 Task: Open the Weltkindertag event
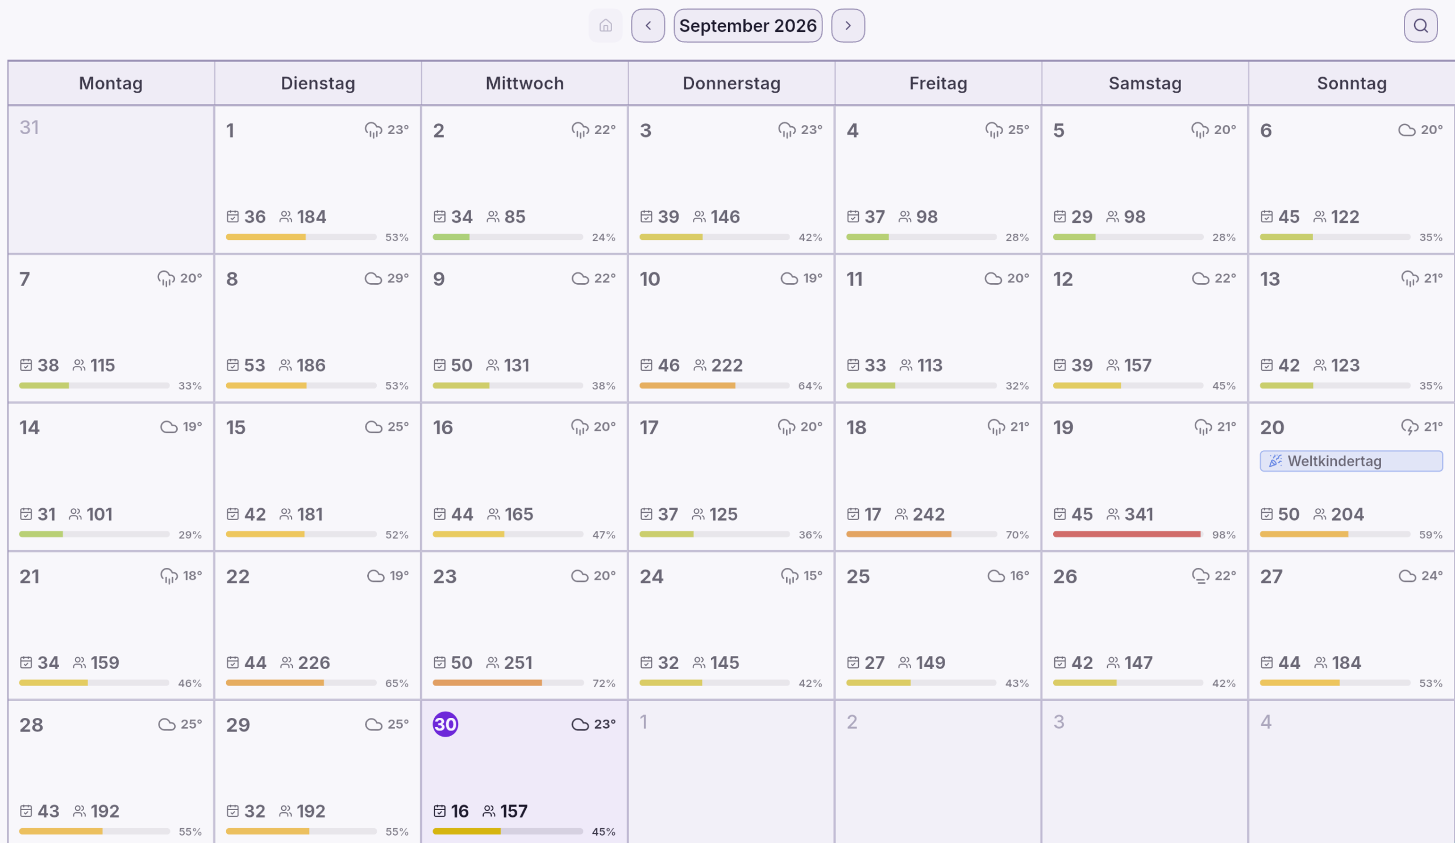point(1351,461)
